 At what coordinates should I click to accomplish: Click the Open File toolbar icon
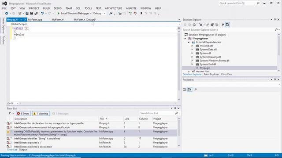point(27,13)
